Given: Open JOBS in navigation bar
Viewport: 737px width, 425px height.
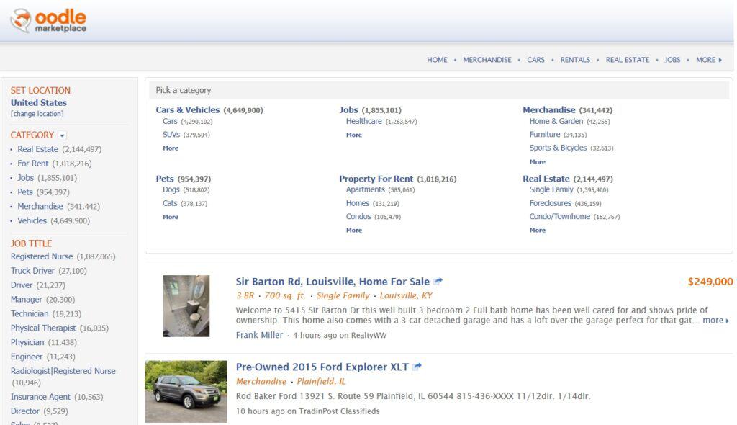Looking at the screenshot, I should pyautogui.click(x=672, y=60).
